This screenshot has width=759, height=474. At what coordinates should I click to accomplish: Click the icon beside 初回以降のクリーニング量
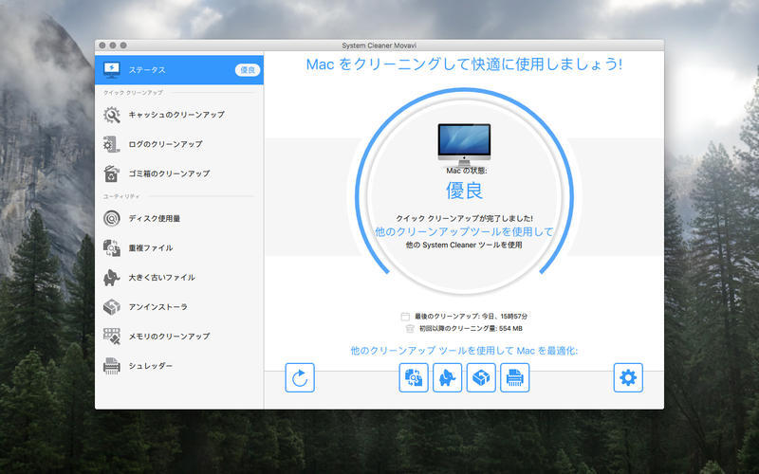(x=410, y=329)
